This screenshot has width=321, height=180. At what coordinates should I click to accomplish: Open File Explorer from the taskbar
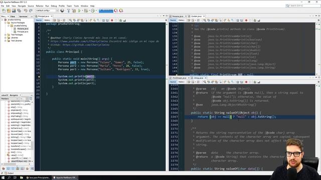point(21,178)
